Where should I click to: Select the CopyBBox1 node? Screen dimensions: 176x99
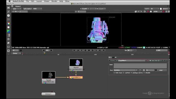[x=76, y=78]
